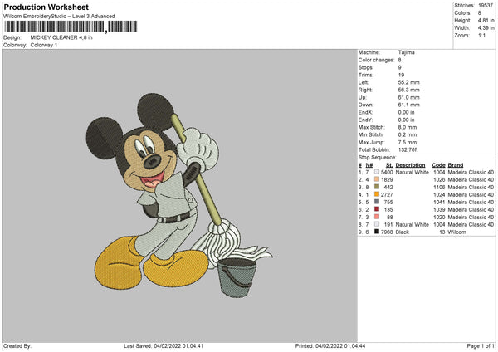Click the pink swatch for code 1020
The width and height of the screenshot is (498, 352).
pos(377,217)
